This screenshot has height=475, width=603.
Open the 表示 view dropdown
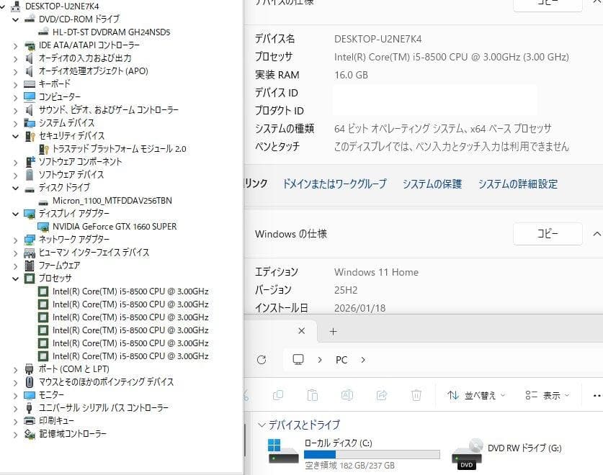549,395
